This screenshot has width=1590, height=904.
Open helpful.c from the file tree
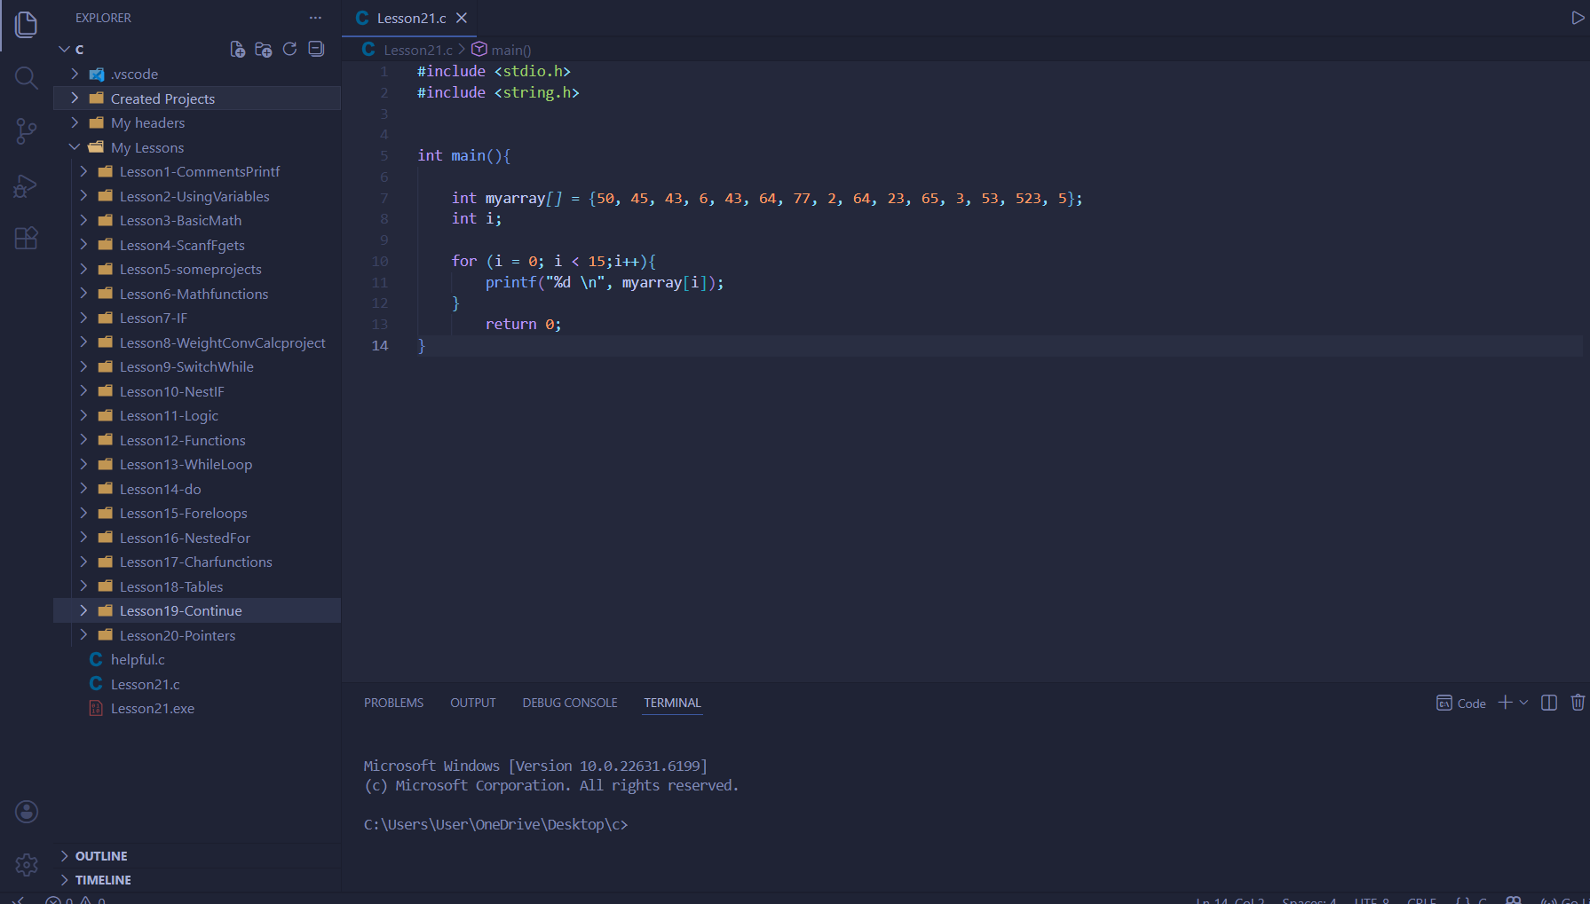tap(138, 660)
